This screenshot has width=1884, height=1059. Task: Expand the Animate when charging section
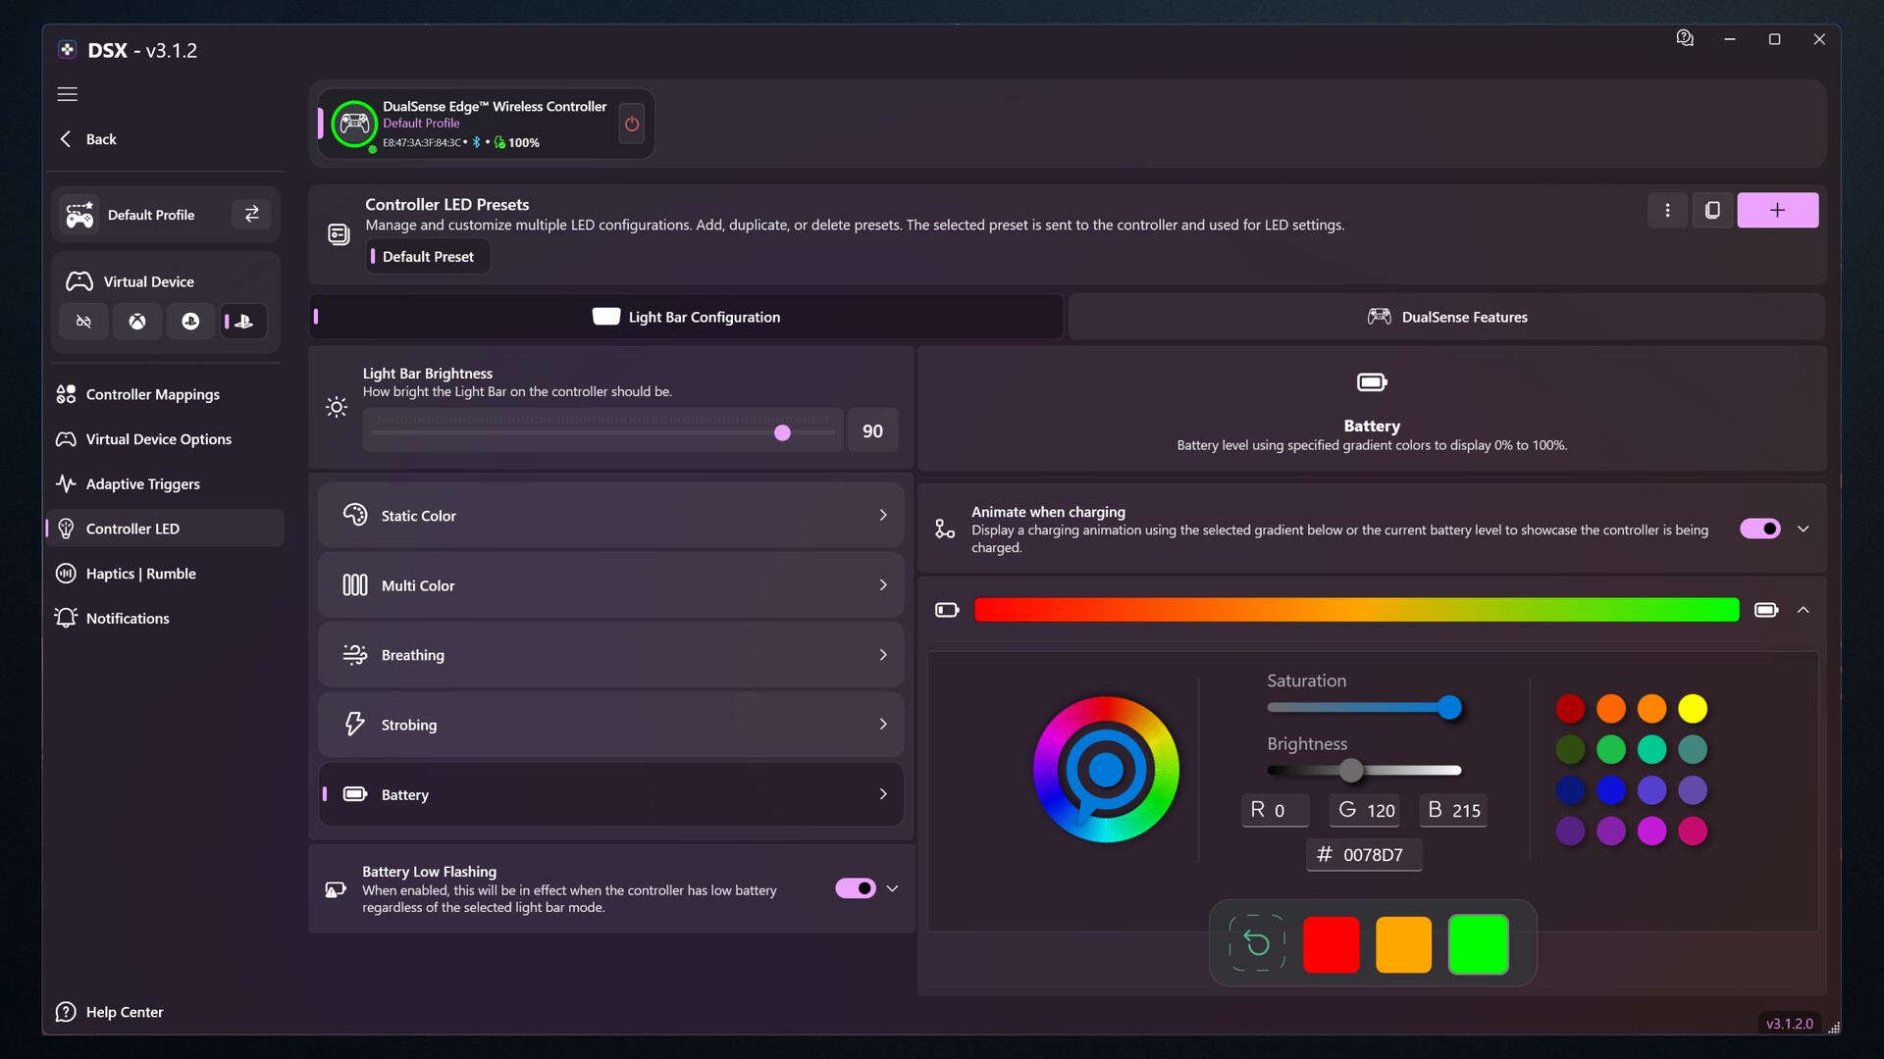pyautogui.click(x=1804, y=529)
